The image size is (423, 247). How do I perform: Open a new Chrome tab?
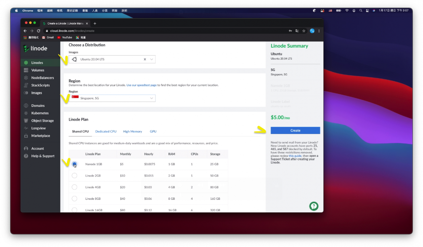coord(95,23)
